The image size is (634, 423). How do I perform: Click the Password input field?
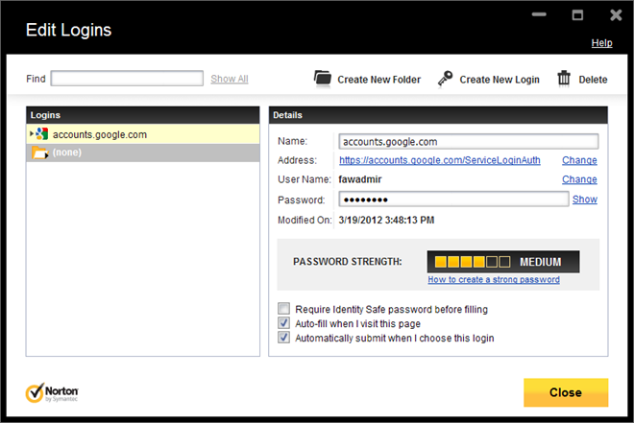(453, 199)
